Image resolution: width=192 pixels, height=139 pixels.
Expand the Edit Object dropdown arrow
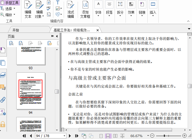(43, 16)
